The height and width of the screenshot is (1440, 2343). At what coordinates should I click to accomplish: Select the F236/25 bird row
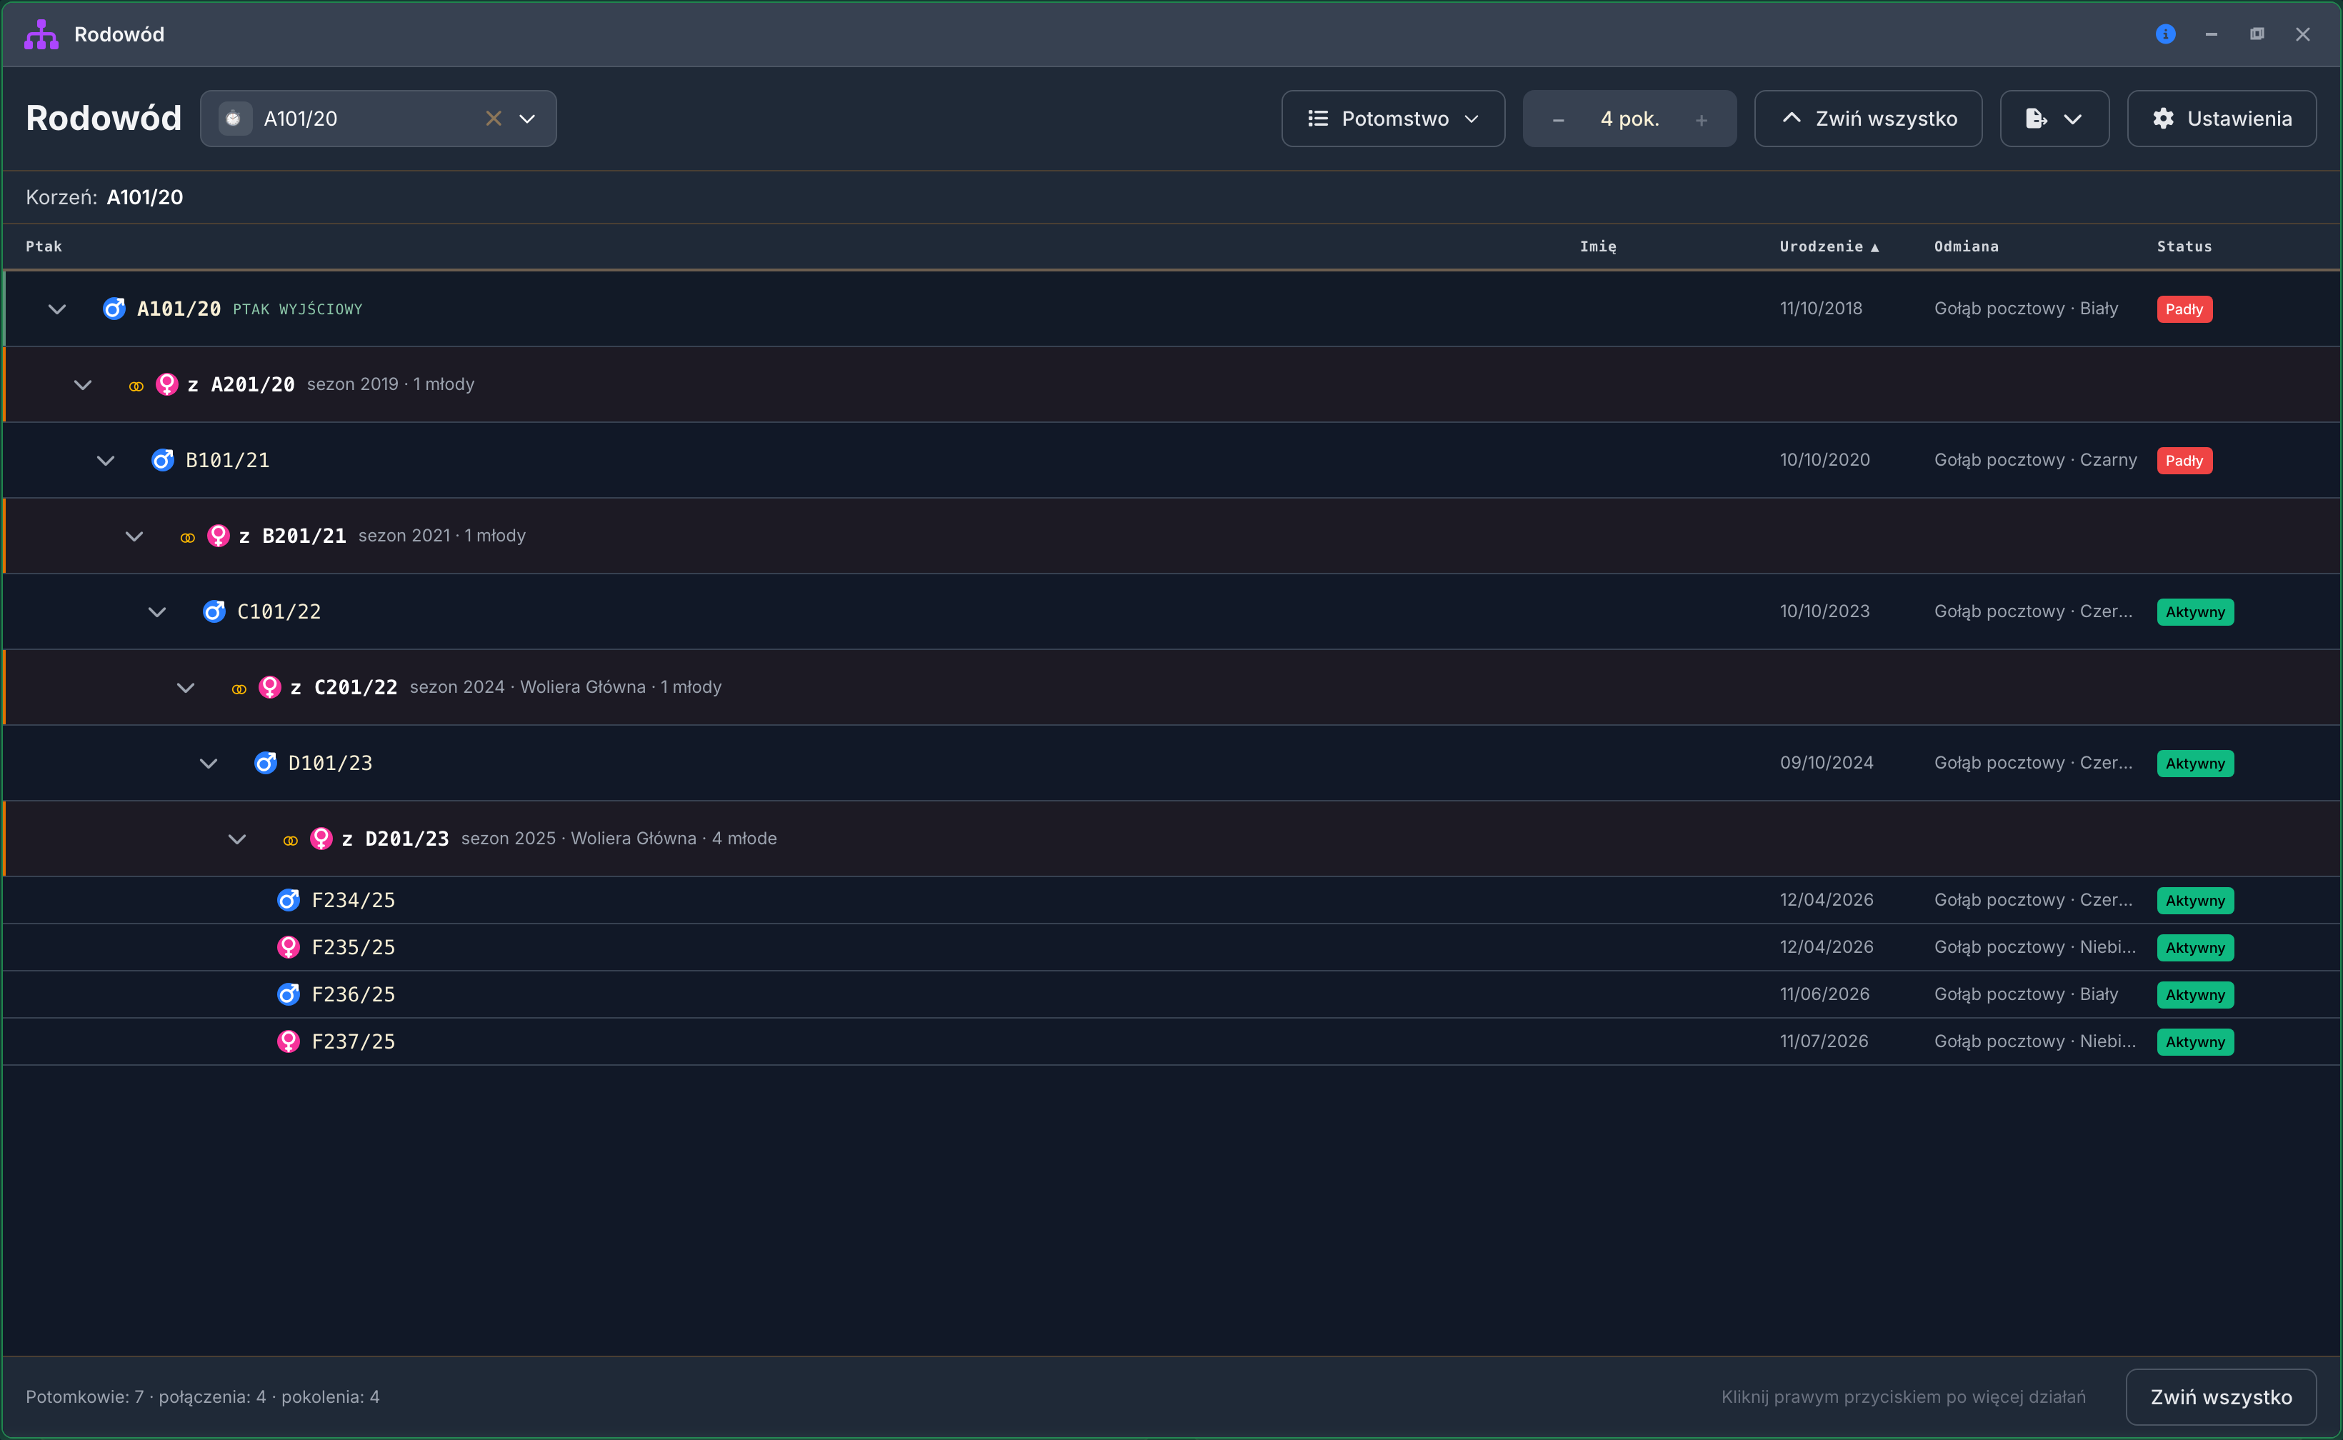1171,994
